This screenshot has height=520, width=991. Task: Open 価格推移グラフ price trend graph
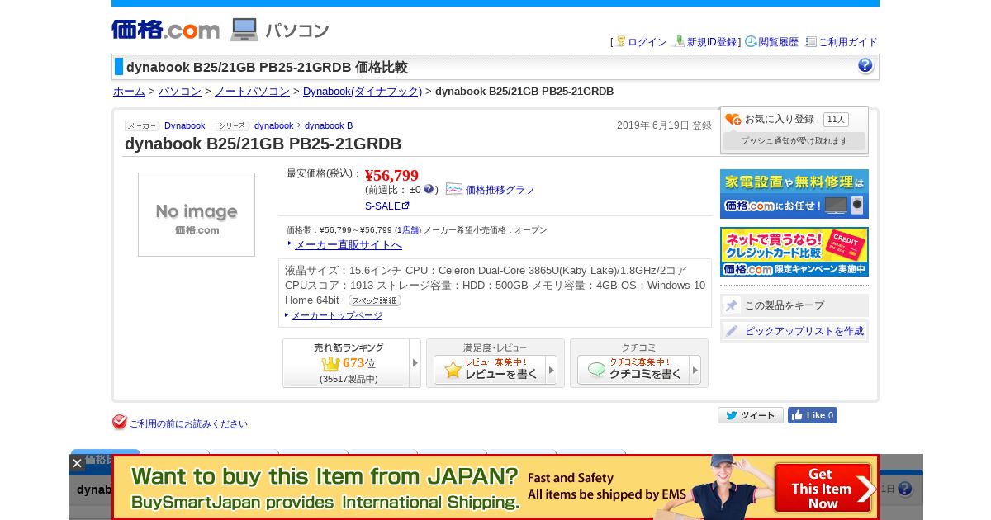500,190
